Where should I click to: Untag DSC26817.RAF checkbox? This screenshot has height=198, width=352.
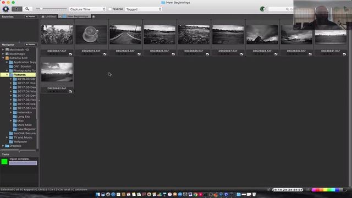click(x=71, y=54)
